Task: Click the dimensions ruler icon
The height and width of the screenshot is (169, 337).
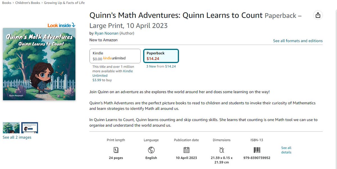Action: click(x=222, y=150)
